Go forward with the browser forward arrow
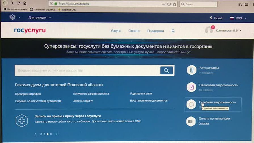The image size is (254, 143). 12,3
